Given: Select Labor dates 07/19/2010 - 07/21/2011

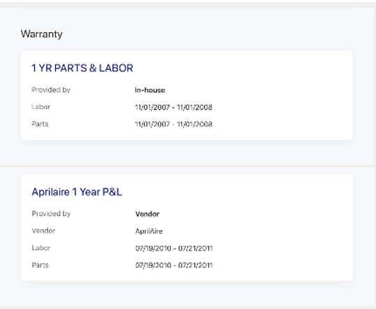Looking at the screenshot, I should pos(174,248).
